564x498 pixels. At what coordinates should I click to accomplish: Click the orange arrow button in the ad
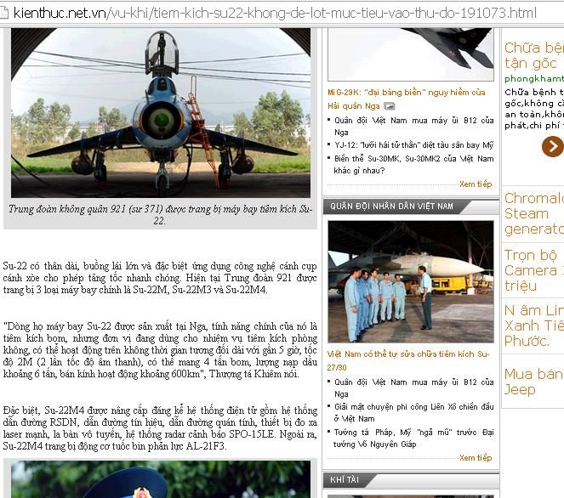(x=552, y=146)
